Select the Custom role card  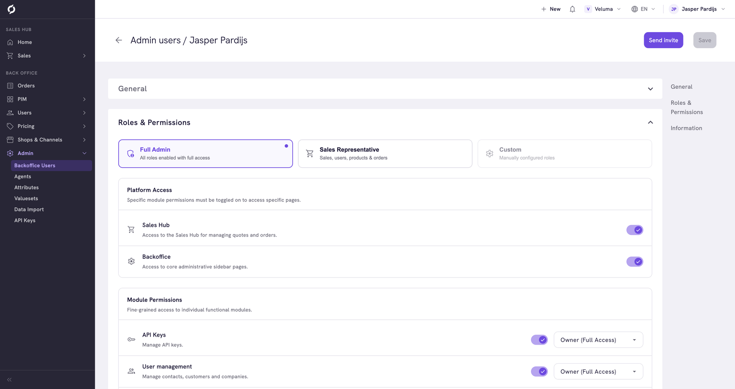click(564, 154)
